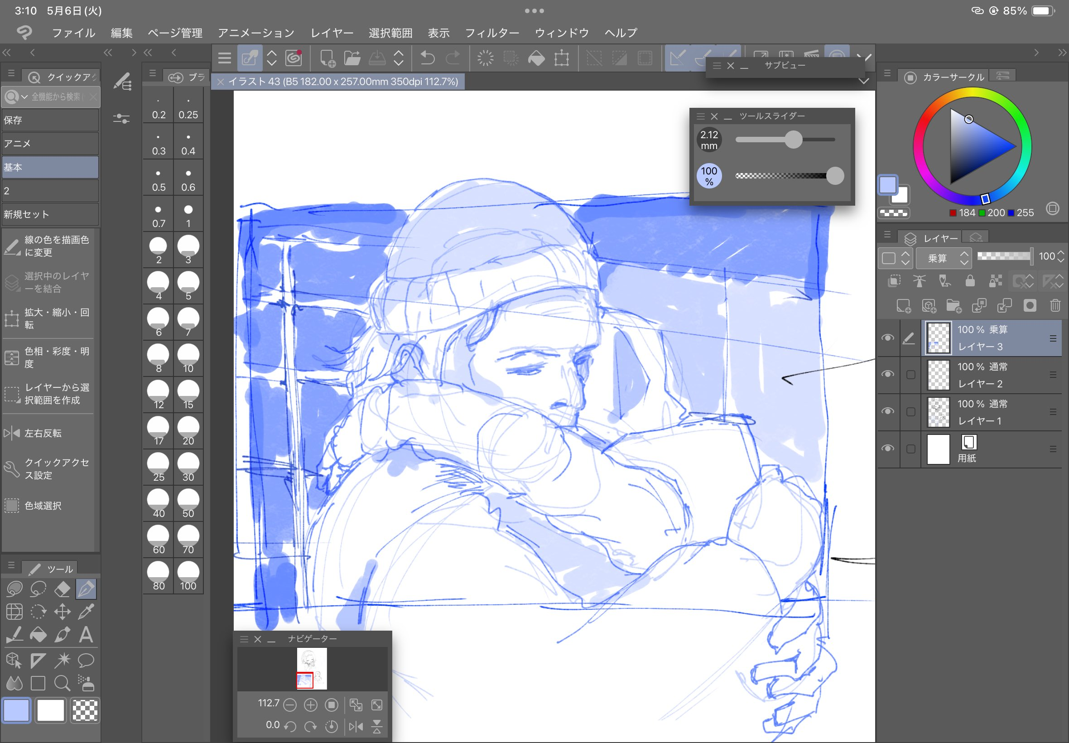
Task: Click the Move layer tool icon
Action: [62, 612]
